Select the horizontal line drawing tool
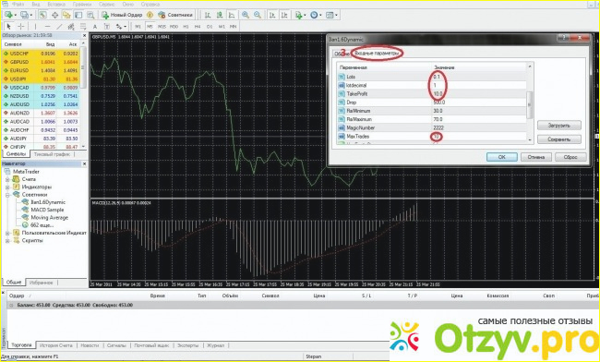600x362 pixels. [47, 27]
